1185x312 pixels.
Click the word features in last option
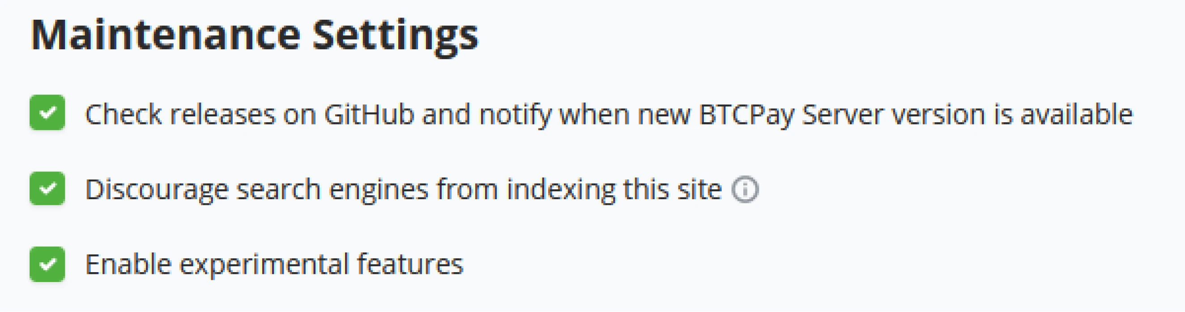click(x=410, y=264)
